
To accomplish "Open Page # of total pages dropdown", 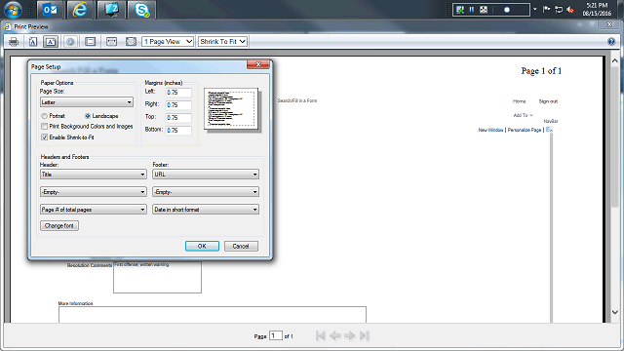I will (x=94, y=210).
